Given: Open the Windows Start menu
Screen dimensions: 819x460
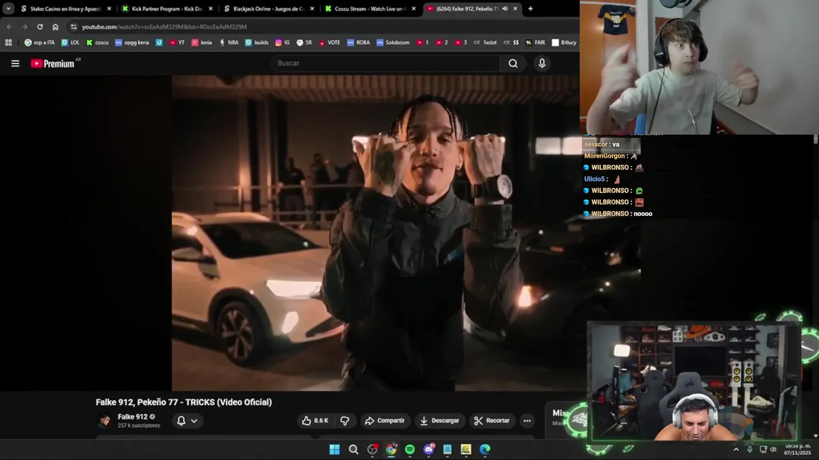Looking at the screenshot, I should coord(335,450).
